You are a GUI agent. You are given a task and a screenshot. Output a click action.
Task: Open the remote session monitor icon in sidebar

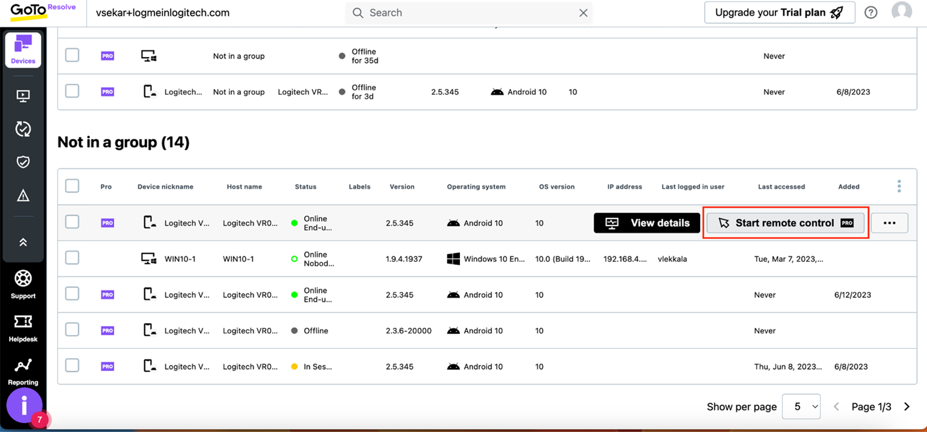(x=23, y=96)
